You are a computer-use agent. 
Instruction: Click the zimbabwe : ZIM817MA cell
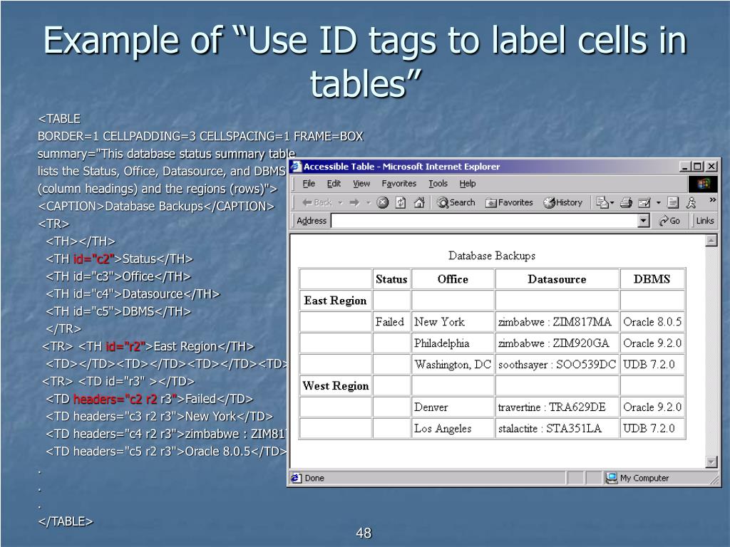click(557, 322)
